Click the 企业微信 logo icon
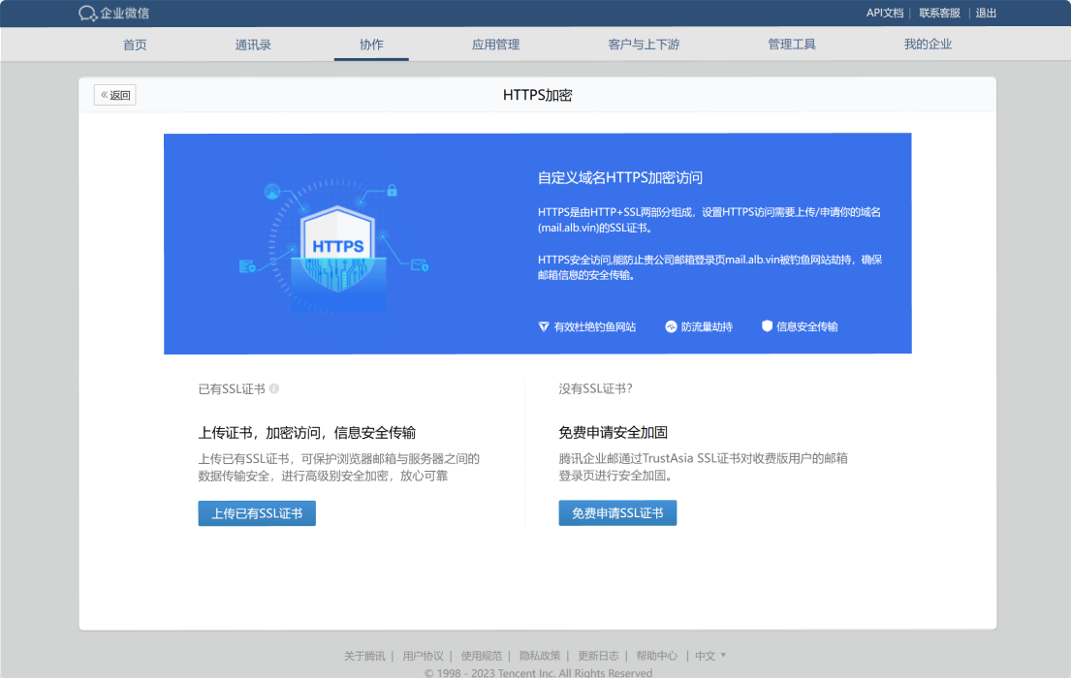This screenshot has width=1071, height=678. [x=87, y=13]
